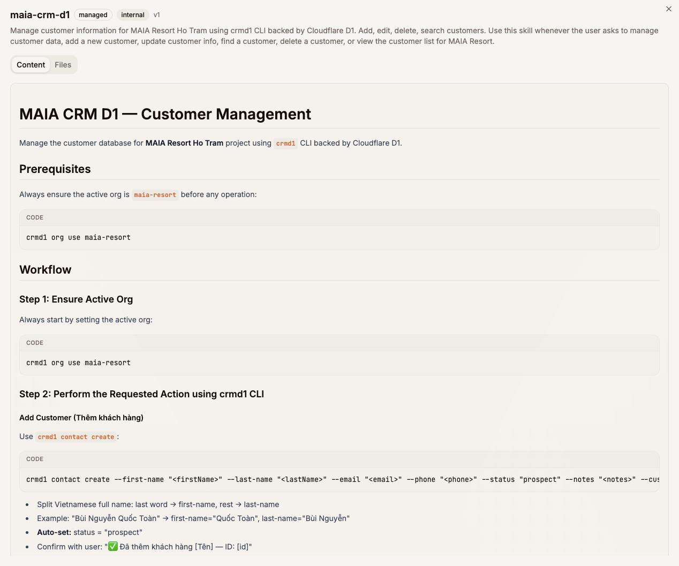Click the crmd1 contact create command line
The image size is (679, 566).
point(343,480)
